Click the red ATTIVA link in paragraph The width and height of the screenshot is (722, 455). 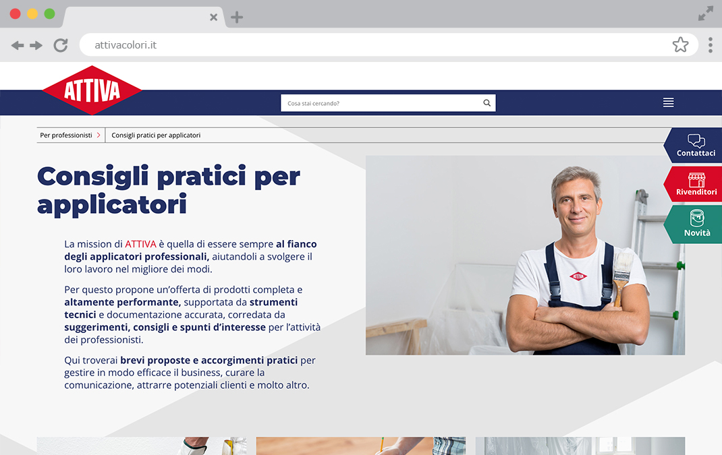140,244
